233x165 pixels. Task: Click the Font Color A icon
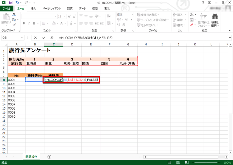(62, 23)
